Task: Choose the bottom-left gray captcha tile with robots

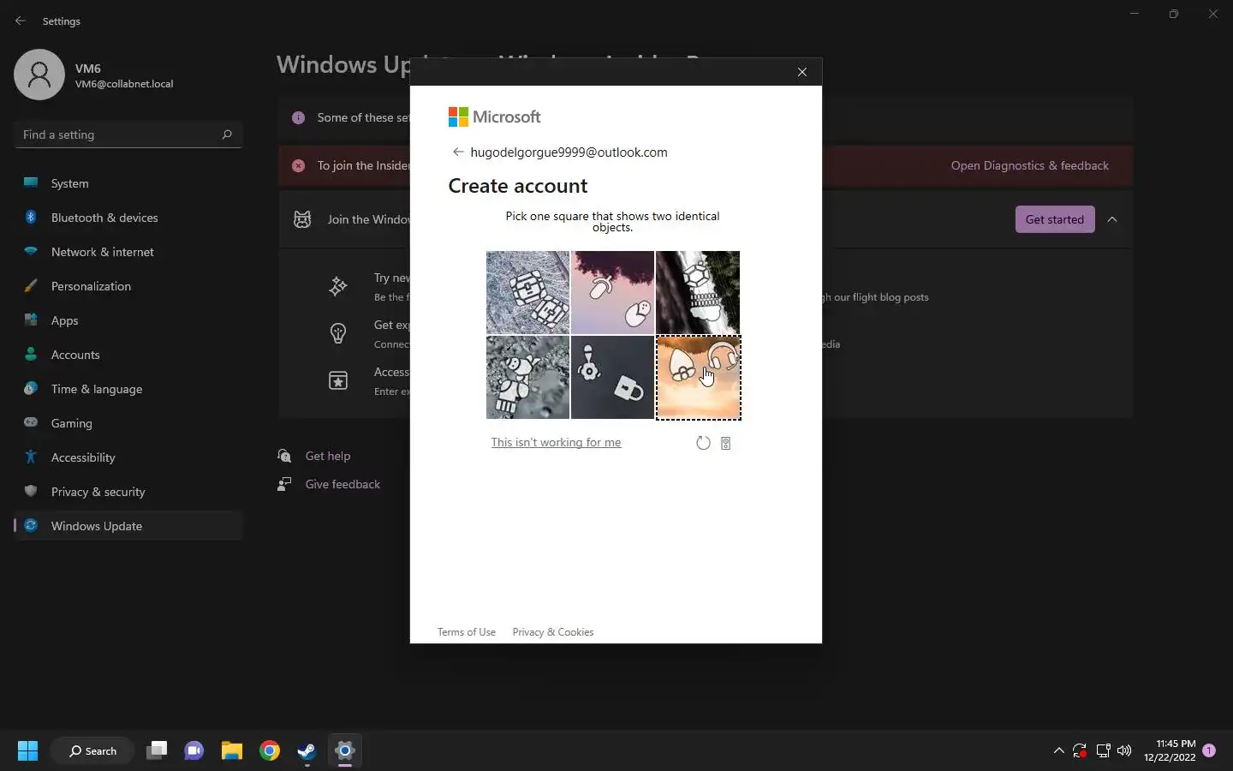Action: pyautogui.click(x=527, y=377)
